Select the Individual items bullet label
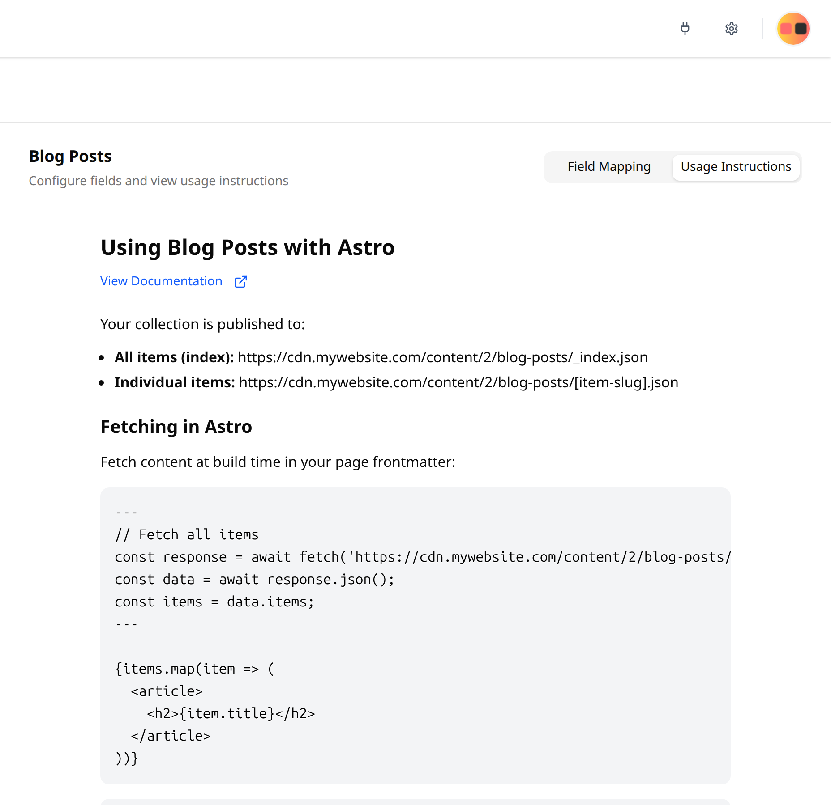 tap(174, 382)
